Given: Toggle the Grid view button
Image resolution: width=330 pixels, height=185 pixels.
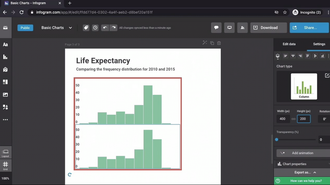Looking at the screenshot, I should (x=5, y=166).
